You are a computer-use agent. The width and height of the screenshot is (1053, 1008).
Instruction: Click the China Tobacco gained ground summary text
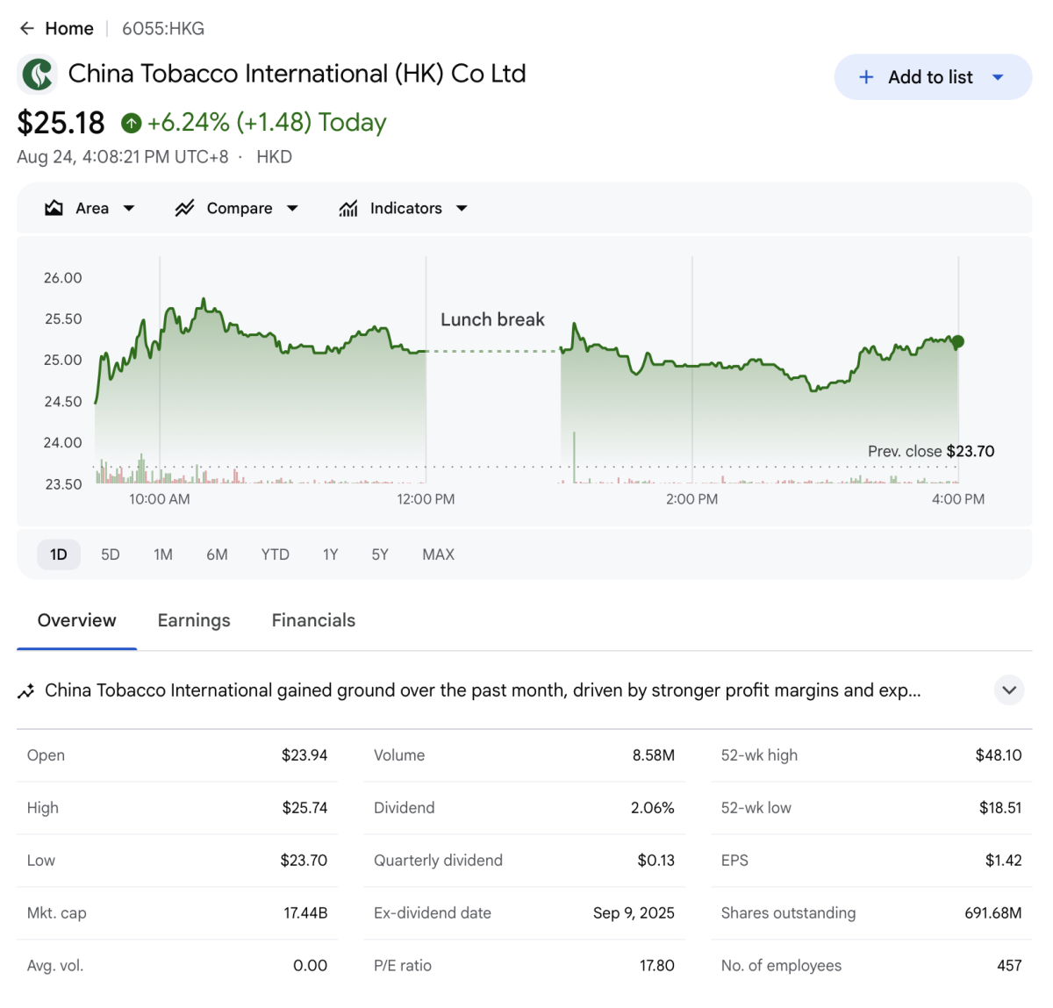(x=483, y=690)
